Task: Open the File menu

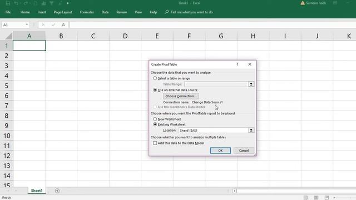Action: pyautogui.click(x=8, y=12)
